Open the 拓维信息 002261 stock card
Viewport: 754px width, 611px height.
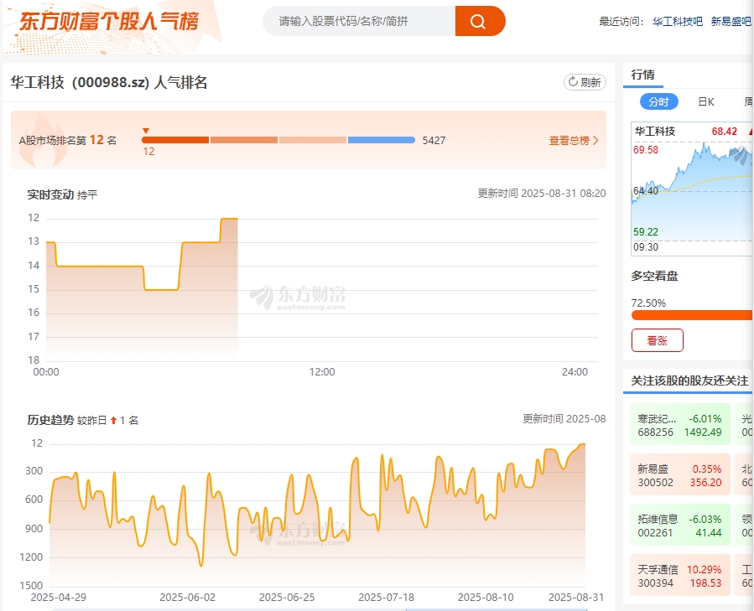(680, 525)
